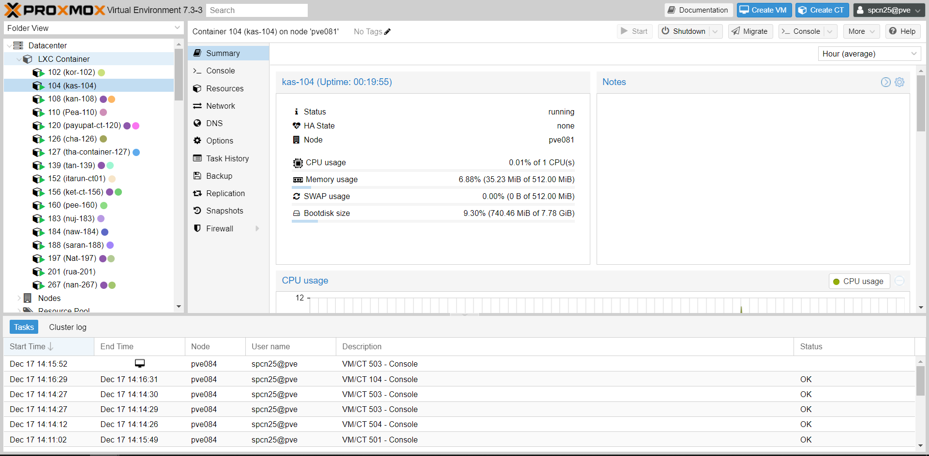The image size is (929, 456).
Task: Collapse the LXC Container tree node
Action: (19, 59)
